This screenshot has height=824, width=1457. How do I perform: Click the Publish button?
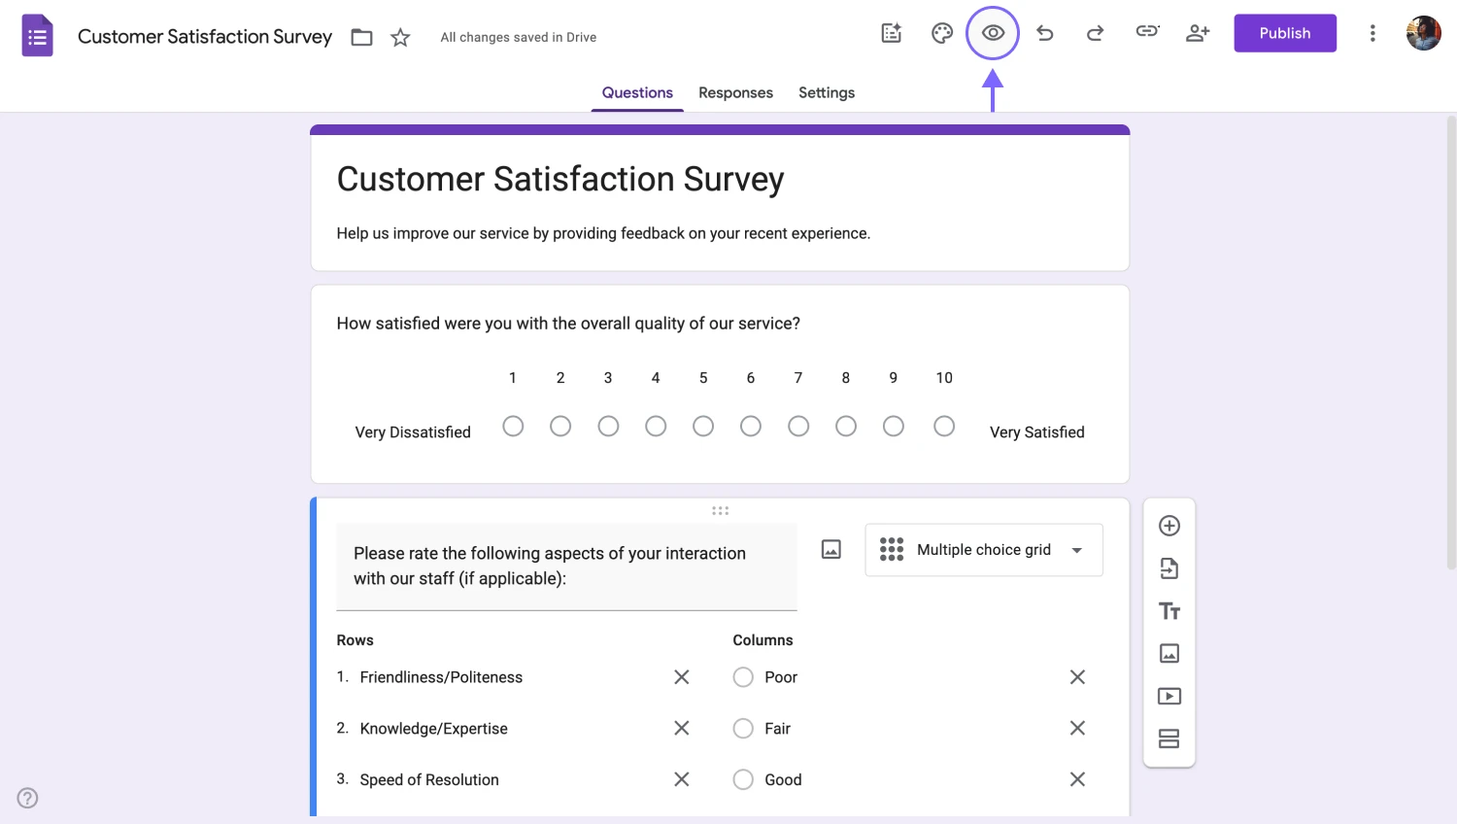(1284, 34)
